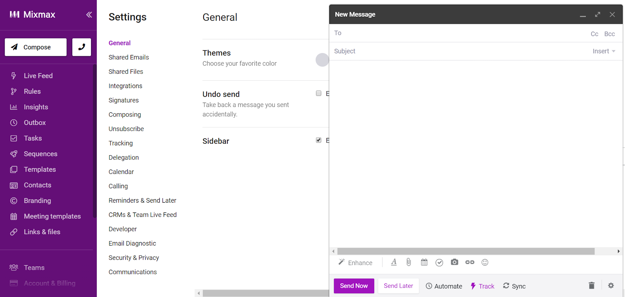Open Live Feed in the sidebar

pyautogui.click(x=38, y=76)
